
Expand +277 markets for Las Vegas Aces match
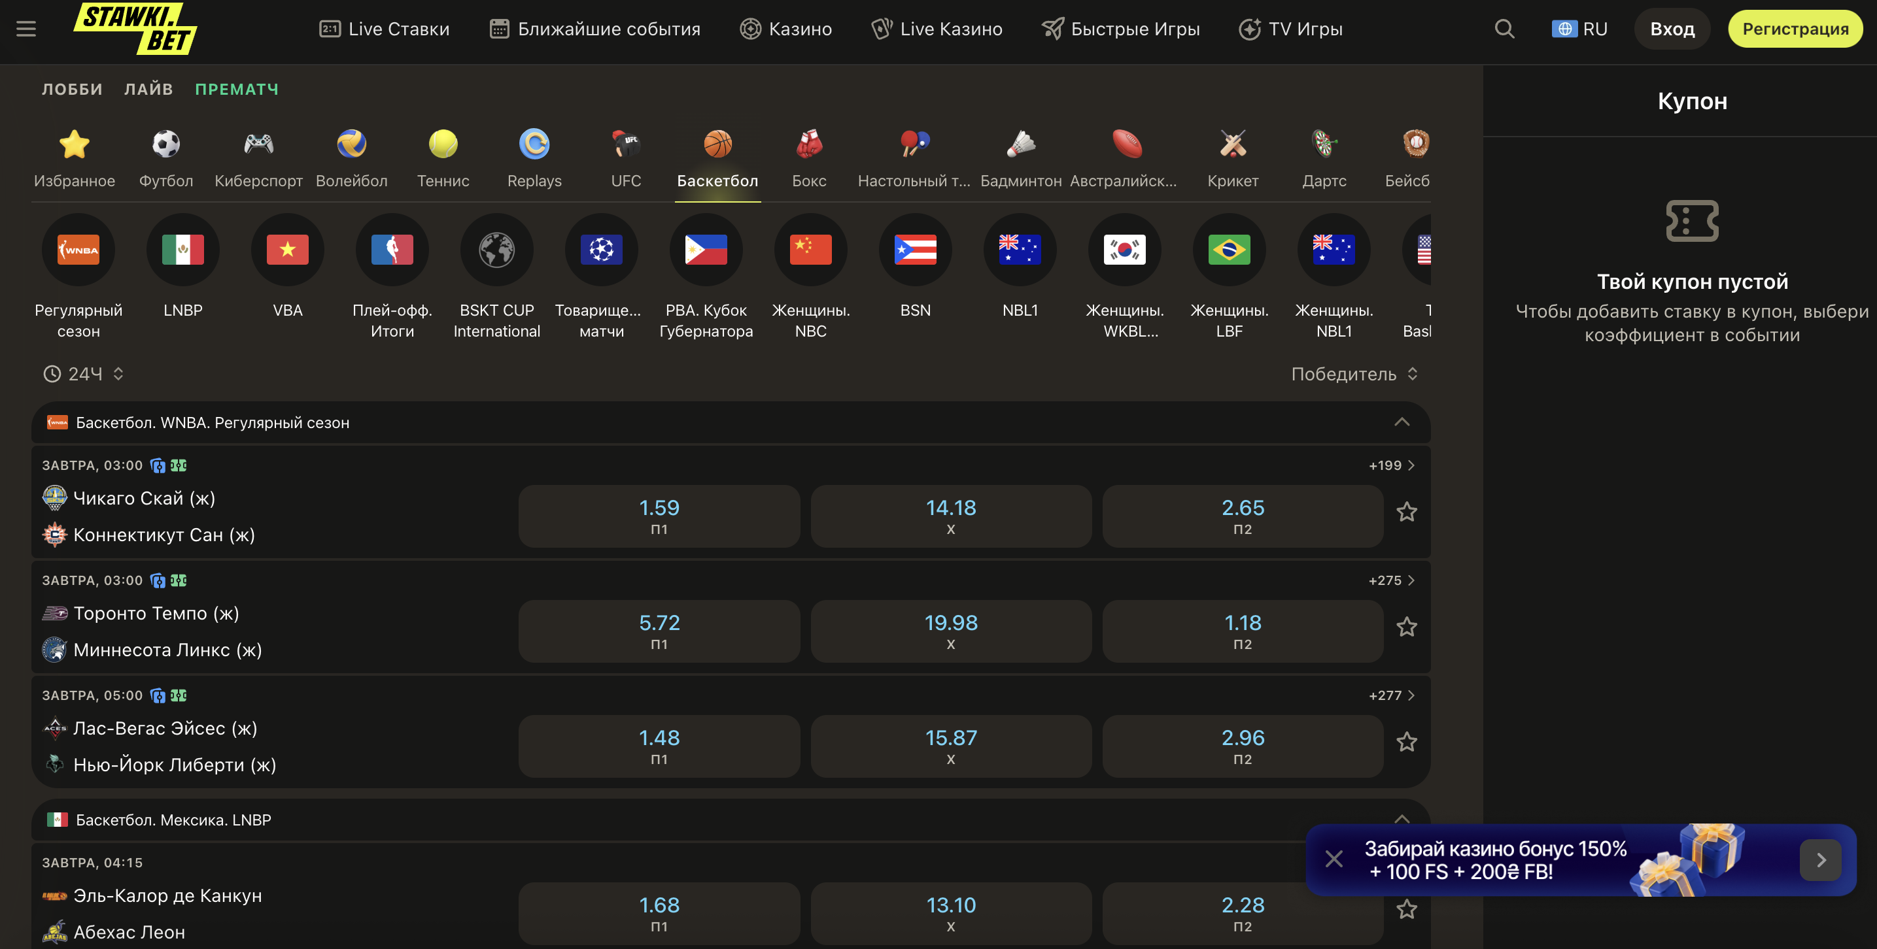coord(1391,695)
